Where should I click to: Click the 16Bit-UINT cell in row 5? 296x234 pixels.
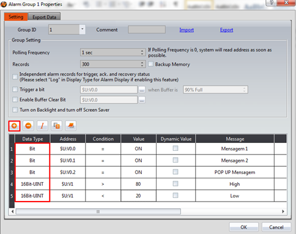[32, 196]
